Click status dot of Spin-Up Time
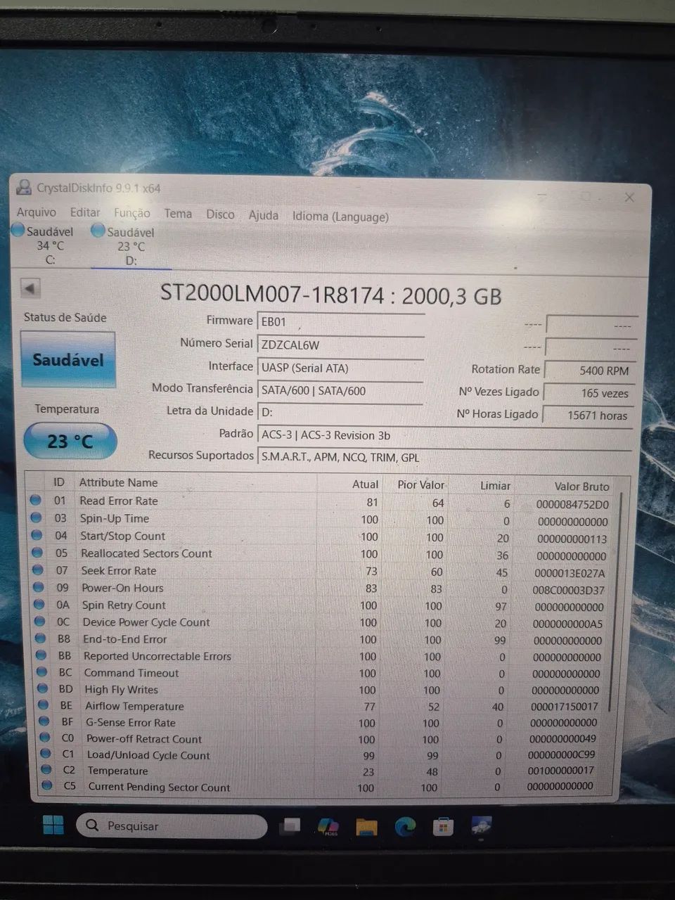This screenshot has width=675, height=900. click(36, 518)
